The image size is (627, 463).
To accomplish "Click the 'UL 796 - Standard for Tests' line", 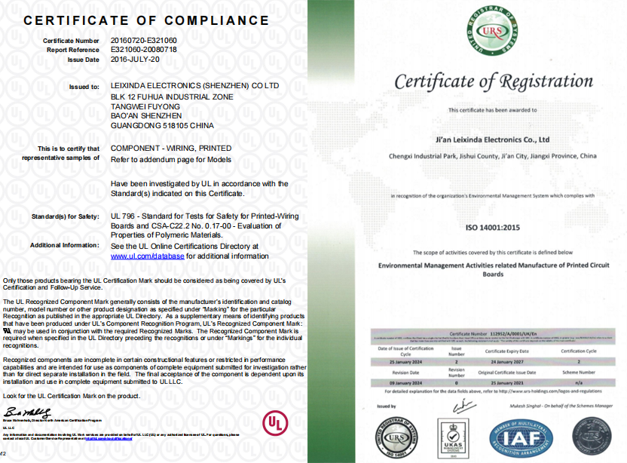I will pos(205,216).
